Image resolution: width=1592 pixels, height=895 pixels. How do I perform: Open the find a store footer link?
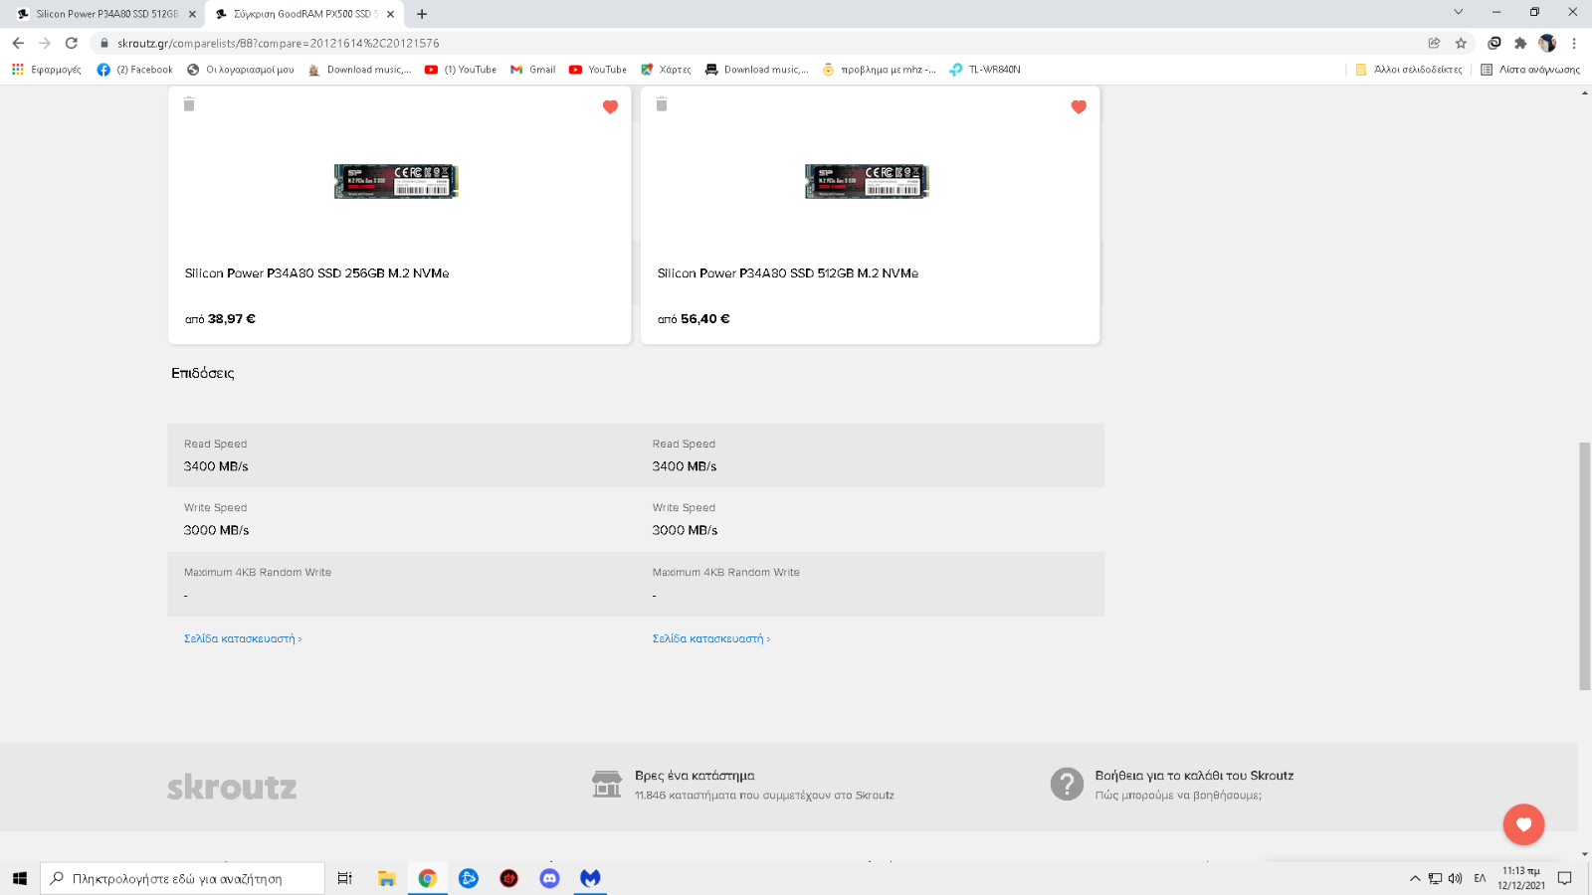(695, 776)
